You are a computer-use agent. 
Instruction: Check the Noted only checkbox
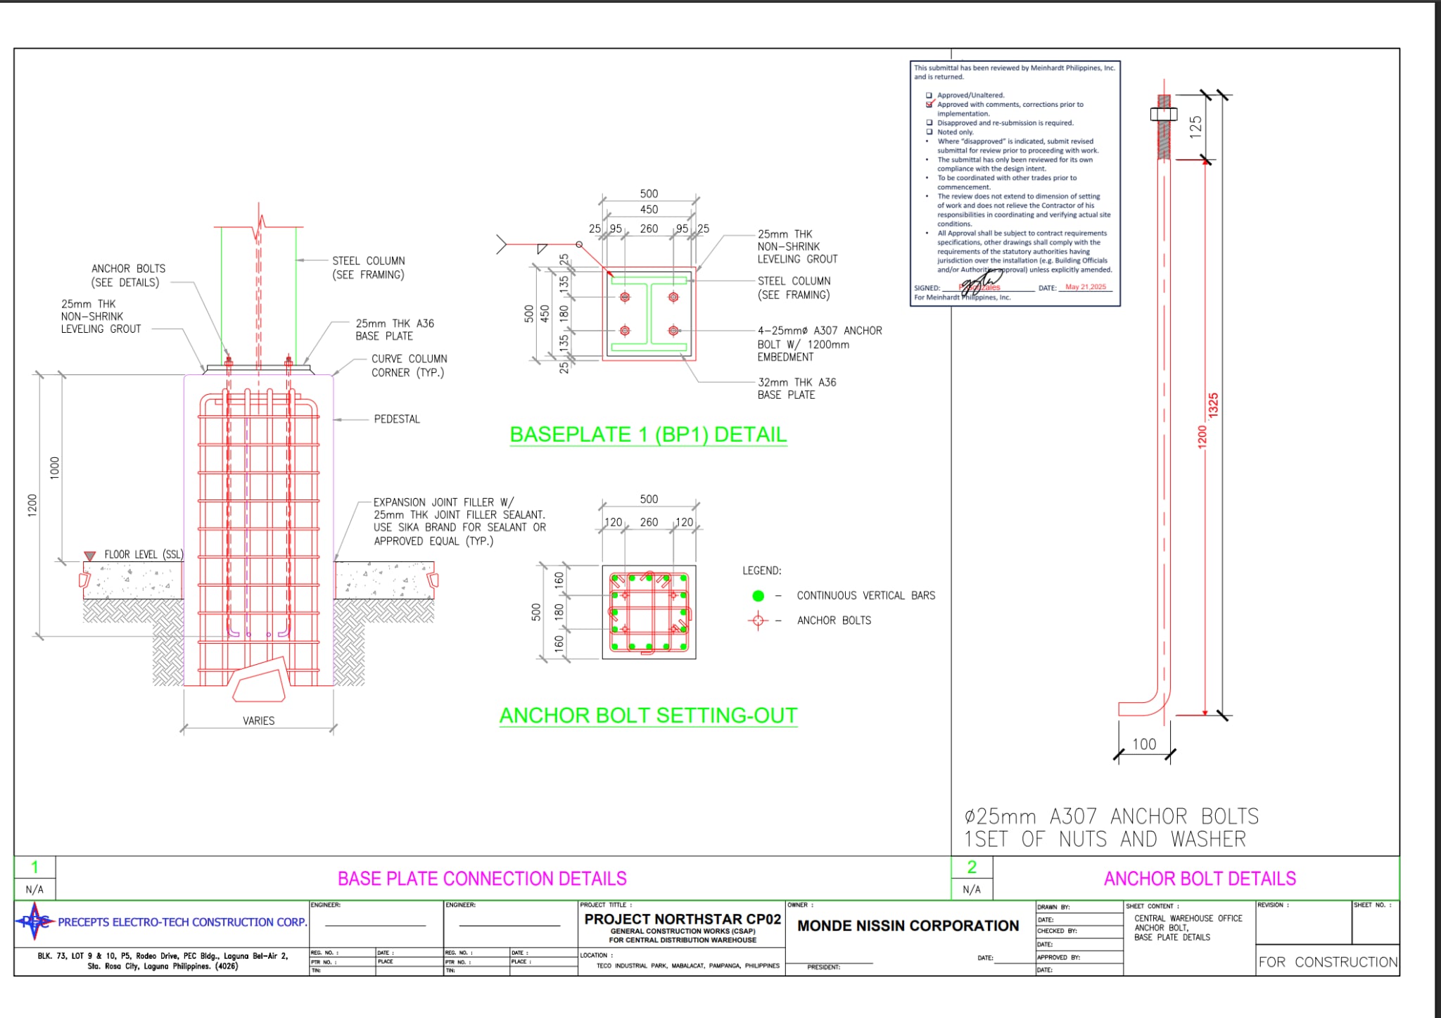pyautogui.click(x=929, y=132)
